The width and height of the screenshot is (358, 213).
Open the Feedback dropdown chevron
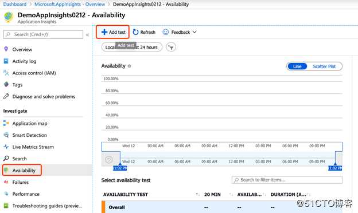pos(194,32)
